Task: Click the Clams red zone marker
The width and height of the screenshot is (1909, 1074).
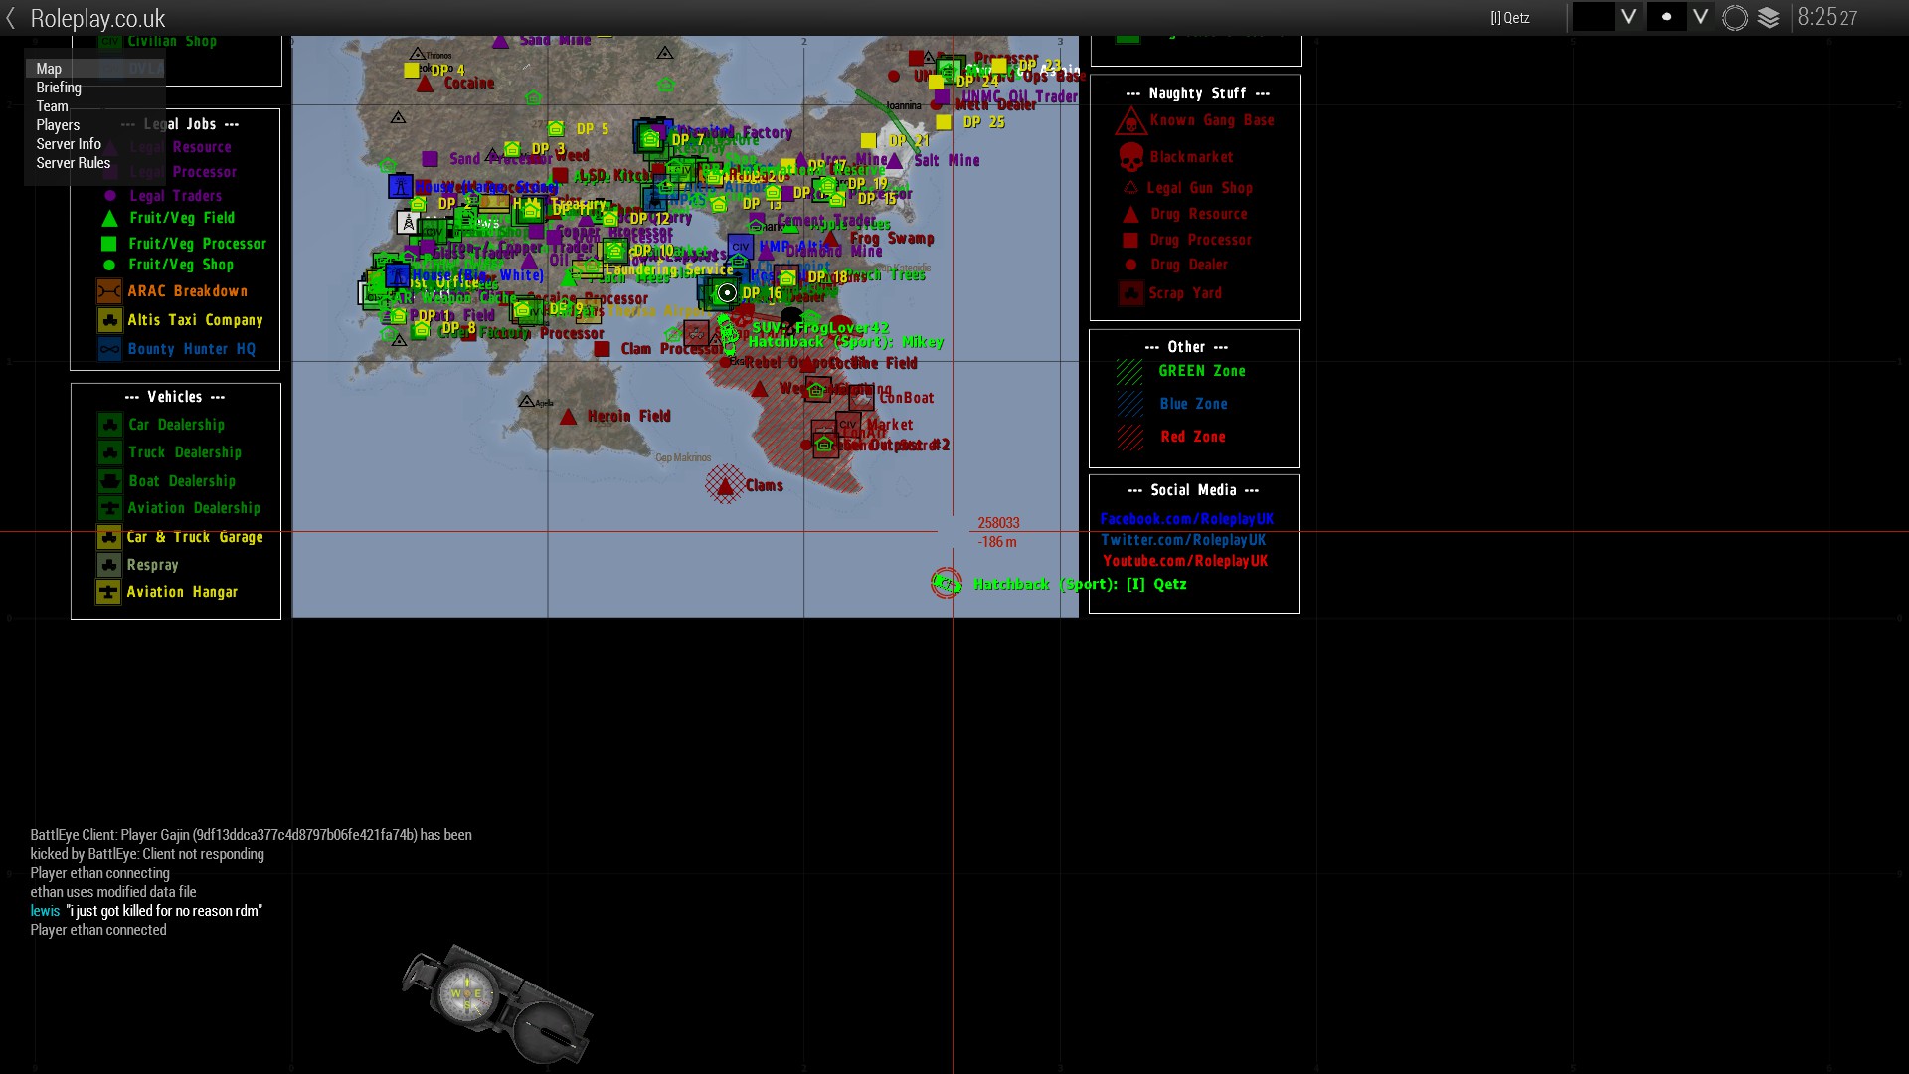Action: coord(726,485)
